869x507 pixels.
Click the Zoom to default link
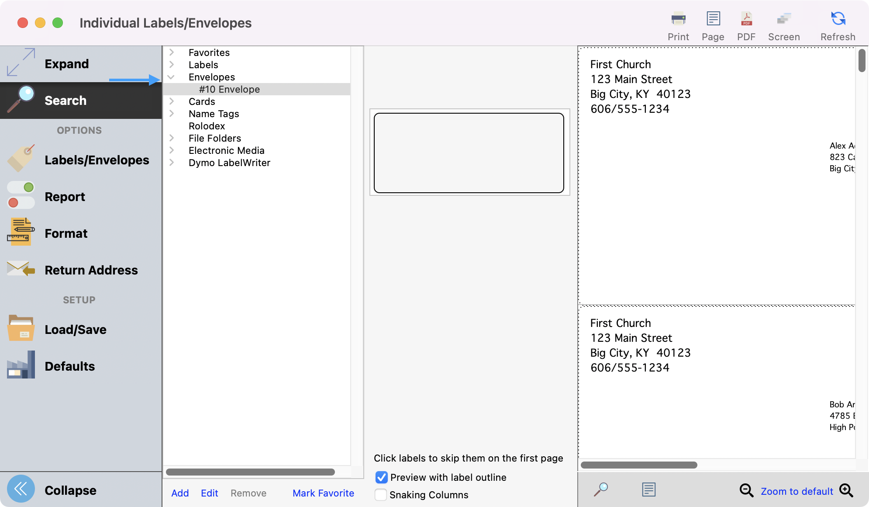[797, 491]
